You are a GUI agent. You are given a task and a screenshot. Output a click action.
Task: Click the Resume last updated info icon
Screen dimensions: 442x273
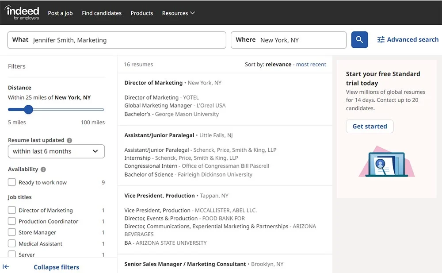click(69, 140)
